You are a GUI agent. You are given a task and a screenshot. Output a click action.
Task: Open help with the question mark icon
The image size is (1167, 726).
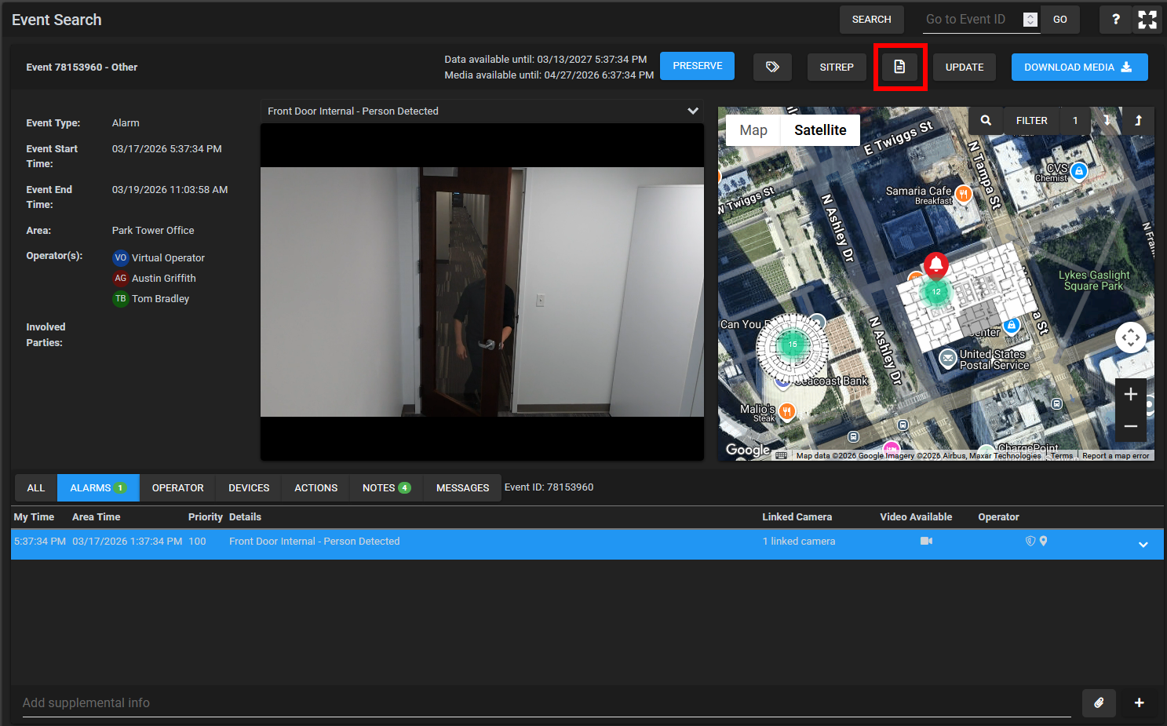point(1115,20)
